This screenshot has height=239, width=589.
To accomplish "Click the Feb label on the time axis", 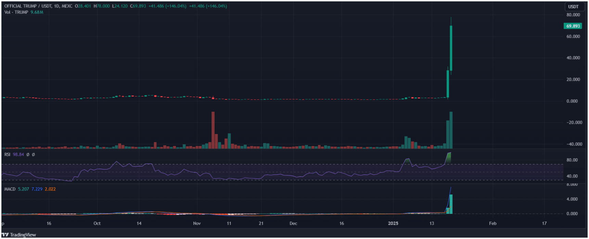I will (492, 223).
